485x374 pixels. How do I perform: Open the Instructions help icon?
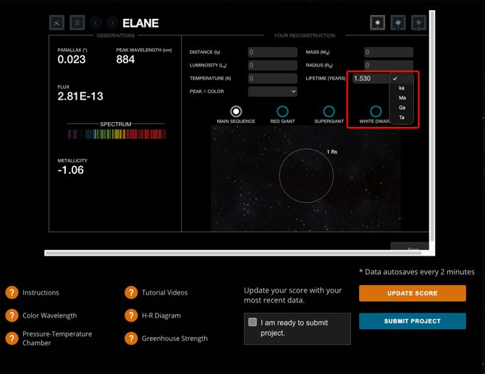click(x=12, y=292)
